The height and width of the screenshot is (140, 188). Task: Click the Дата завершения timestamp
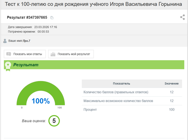(x=46, y=27)
